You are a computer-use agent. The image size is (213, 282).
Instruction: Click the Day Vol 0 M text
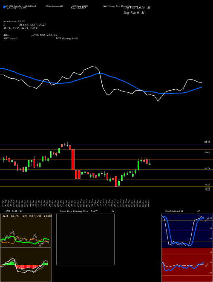coord(134,13)
